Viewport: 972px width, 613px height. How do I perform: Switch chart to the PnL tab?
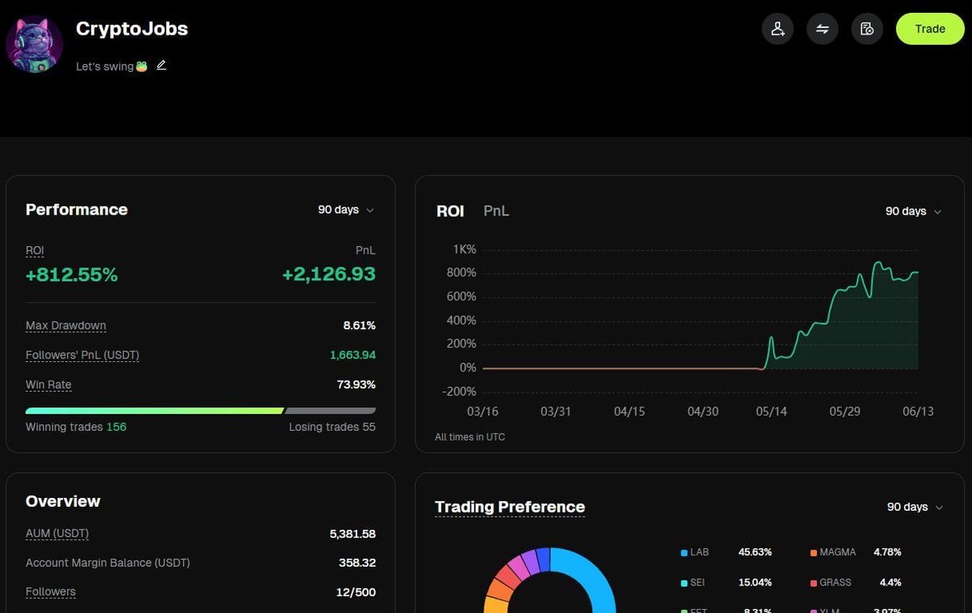tap(497, 211)
